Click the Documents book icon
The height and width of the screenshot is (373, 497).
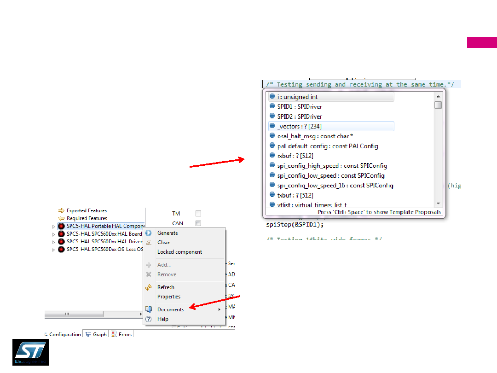(x=148, y=309)
